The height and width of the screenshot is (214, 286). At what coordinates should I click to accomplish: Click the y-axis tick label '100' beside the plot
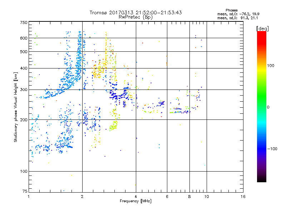pyautogui.click(x=24, y=171)
